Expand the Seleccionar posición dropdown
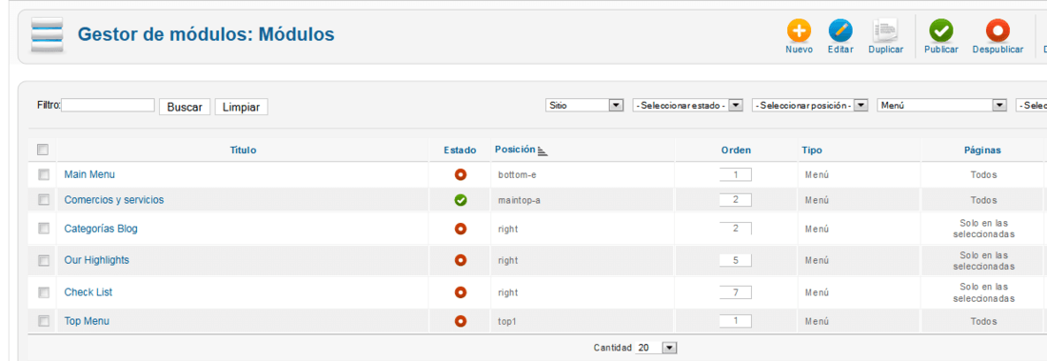1047x361 pixels. (x=810, y=106)
